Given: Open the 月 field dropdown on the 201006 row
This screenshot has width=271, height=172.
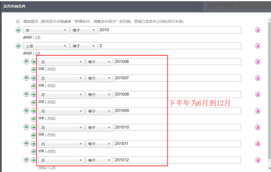Looking at the screenshot, I should 62,62.
